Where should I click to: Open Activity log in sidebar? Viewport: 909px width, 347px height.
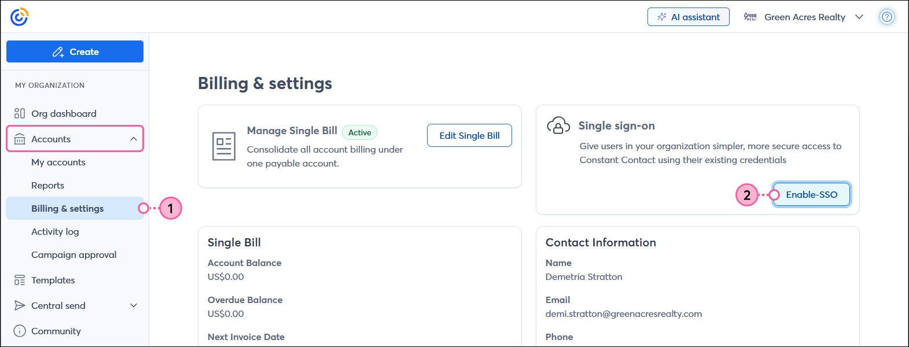[x=75, y=231]
